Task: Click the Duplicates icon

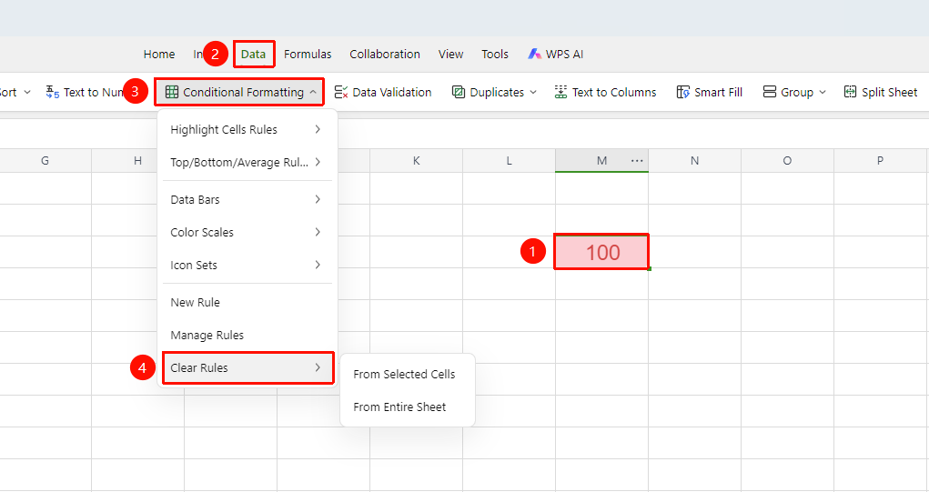Action: (459, 92)
